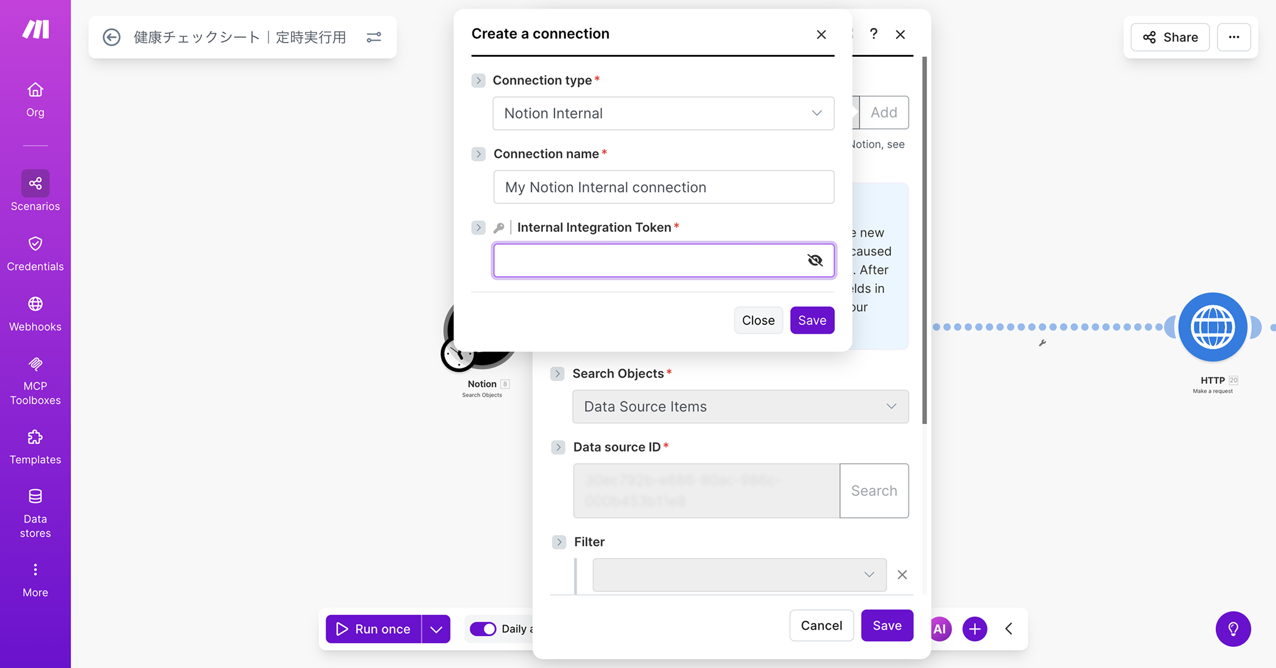
Task: Toggle token visibility eye icon
Action: [x=815, y=260]
